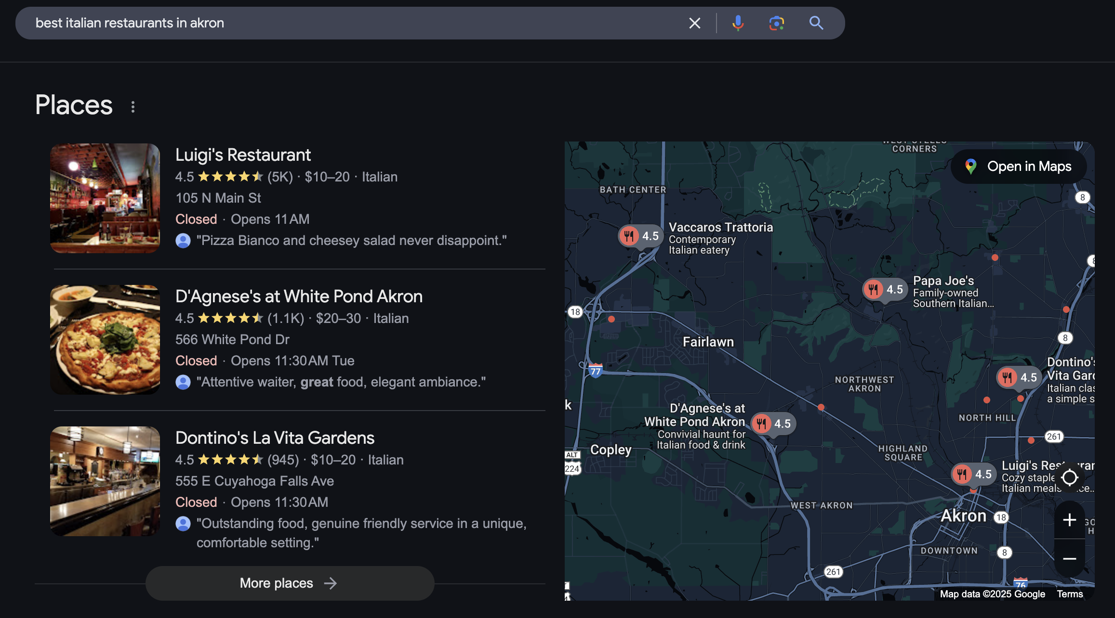Select the Papa Joe's map pin
The image size is (1115, 618).
pyautogui.click(x=885, y=290)
